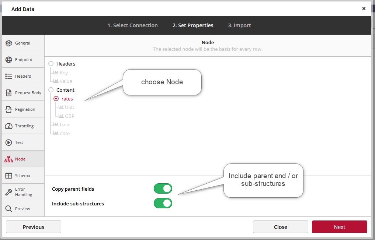Image resolution: width=375 pixels, height=240 pixels.
Task: Open the General settings gear icon
Action: coord(9,43)
